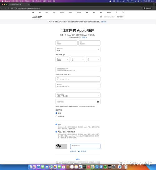Click the birth date help question icon

coord(64,55)
